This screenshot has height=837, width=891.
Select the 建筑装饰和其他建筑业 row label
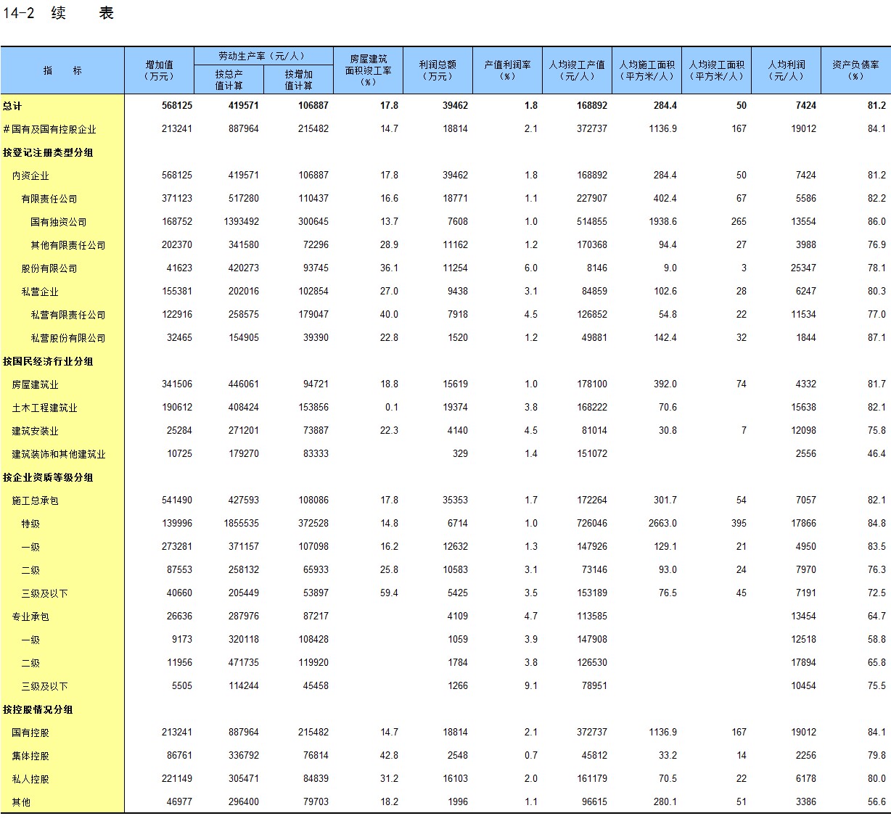tap(58, 454)
